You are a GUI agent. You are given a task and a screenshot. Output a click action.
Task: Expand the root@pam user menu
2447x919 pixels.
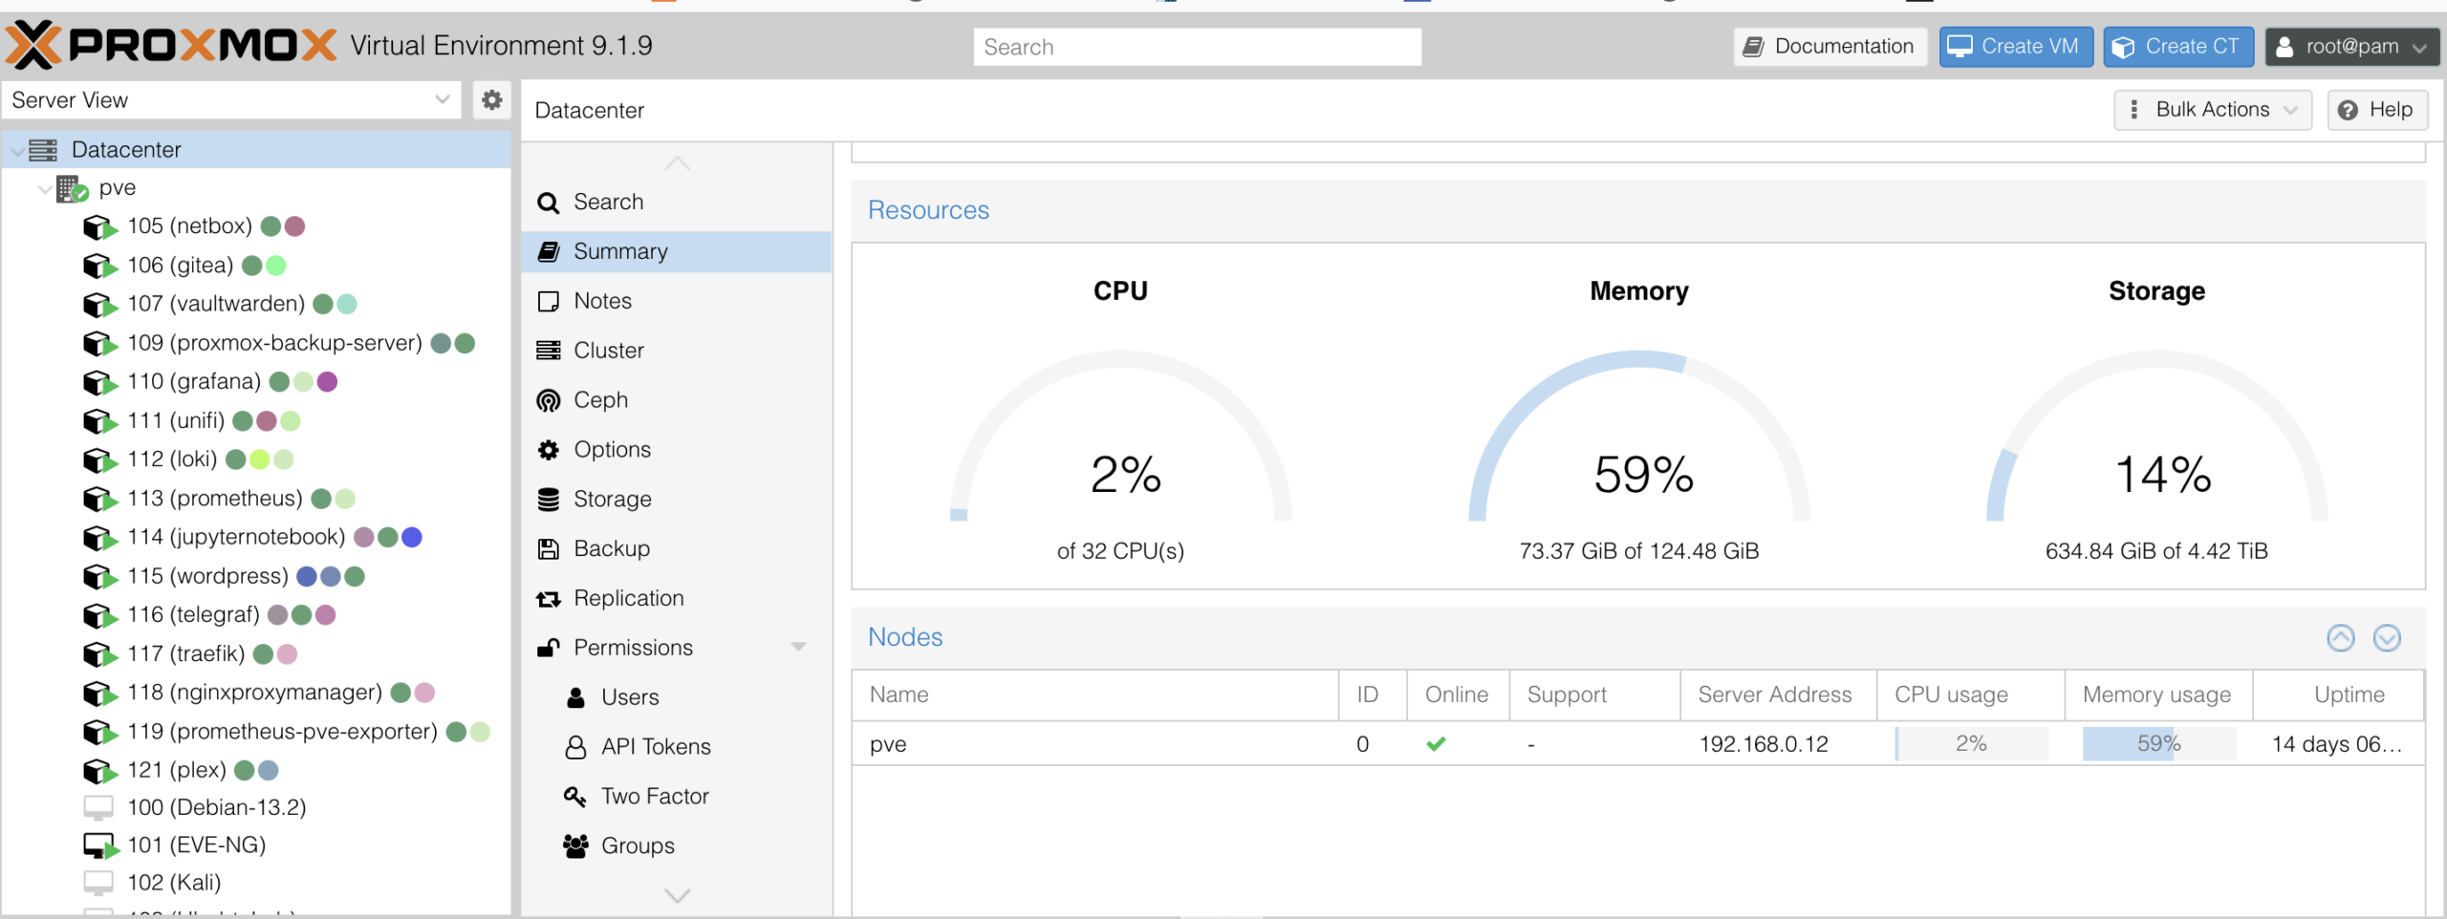click(2351, 47)
